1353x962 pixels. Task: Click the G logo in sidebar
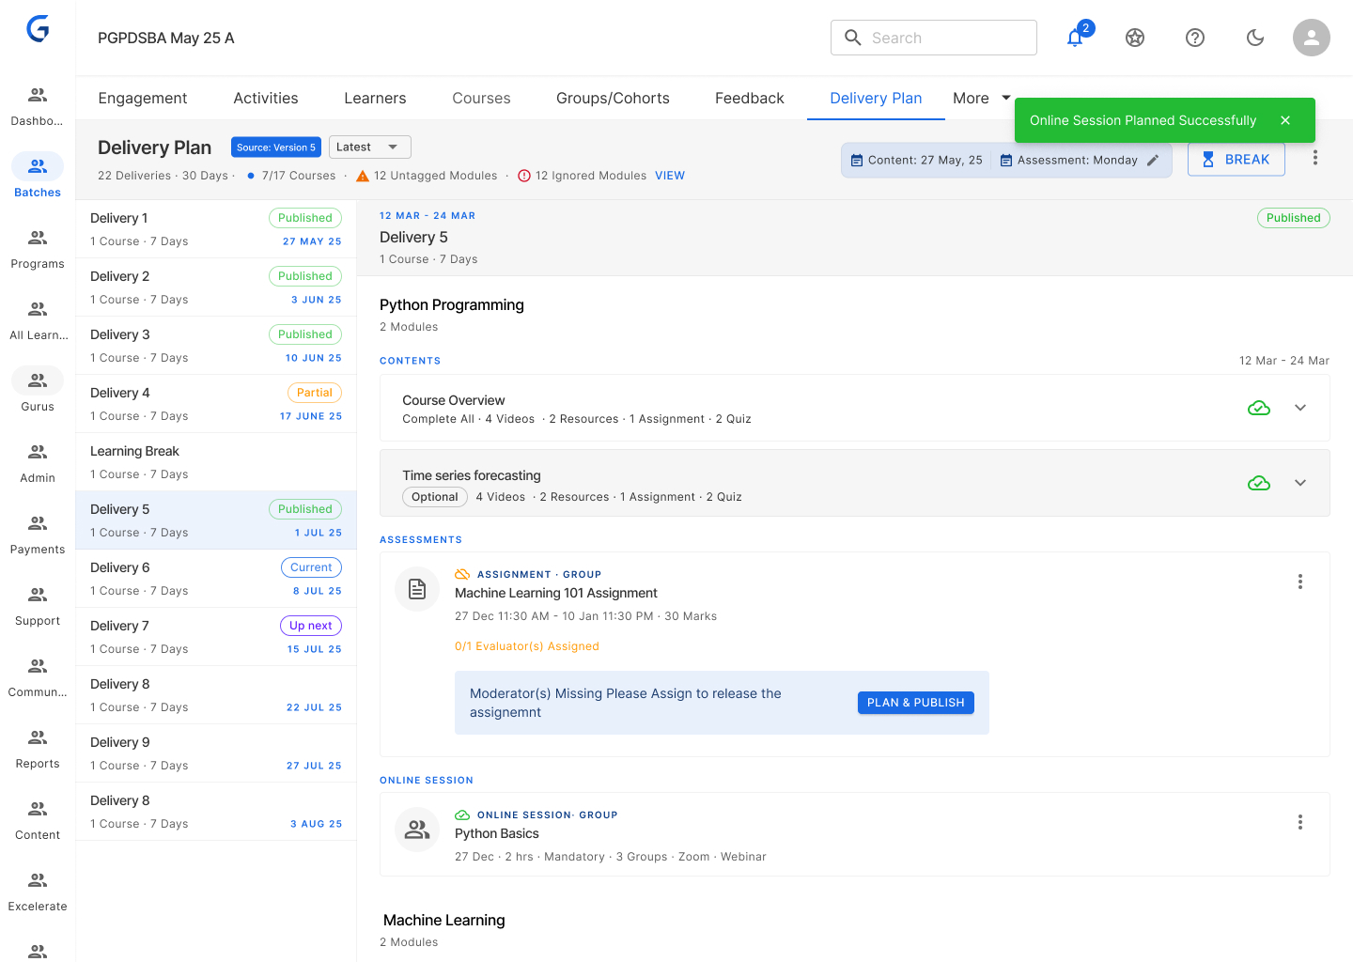(x=38, y=29)
